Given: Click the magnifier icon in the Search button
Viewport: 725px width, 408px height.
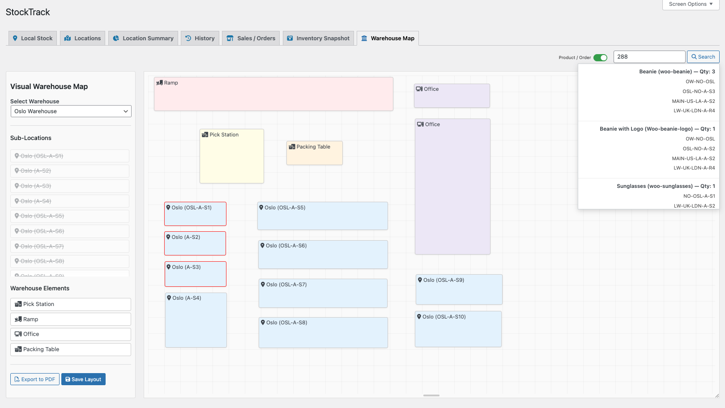Looking at the screenshot, I should click(694, 57).
